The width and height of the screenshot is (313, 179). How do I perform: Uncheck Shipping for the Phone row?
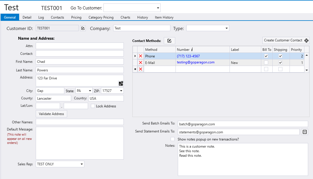[x=280, y=56]
